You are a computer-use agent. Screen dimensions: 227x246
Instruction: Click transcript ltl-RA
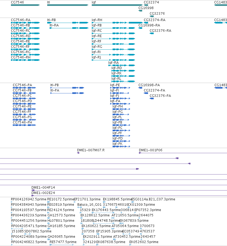pyautogui.click(x=54, y=25)
